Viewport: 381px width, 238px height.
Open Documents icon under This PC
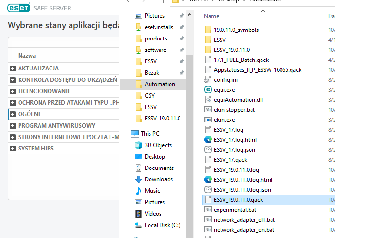(139, 168)
